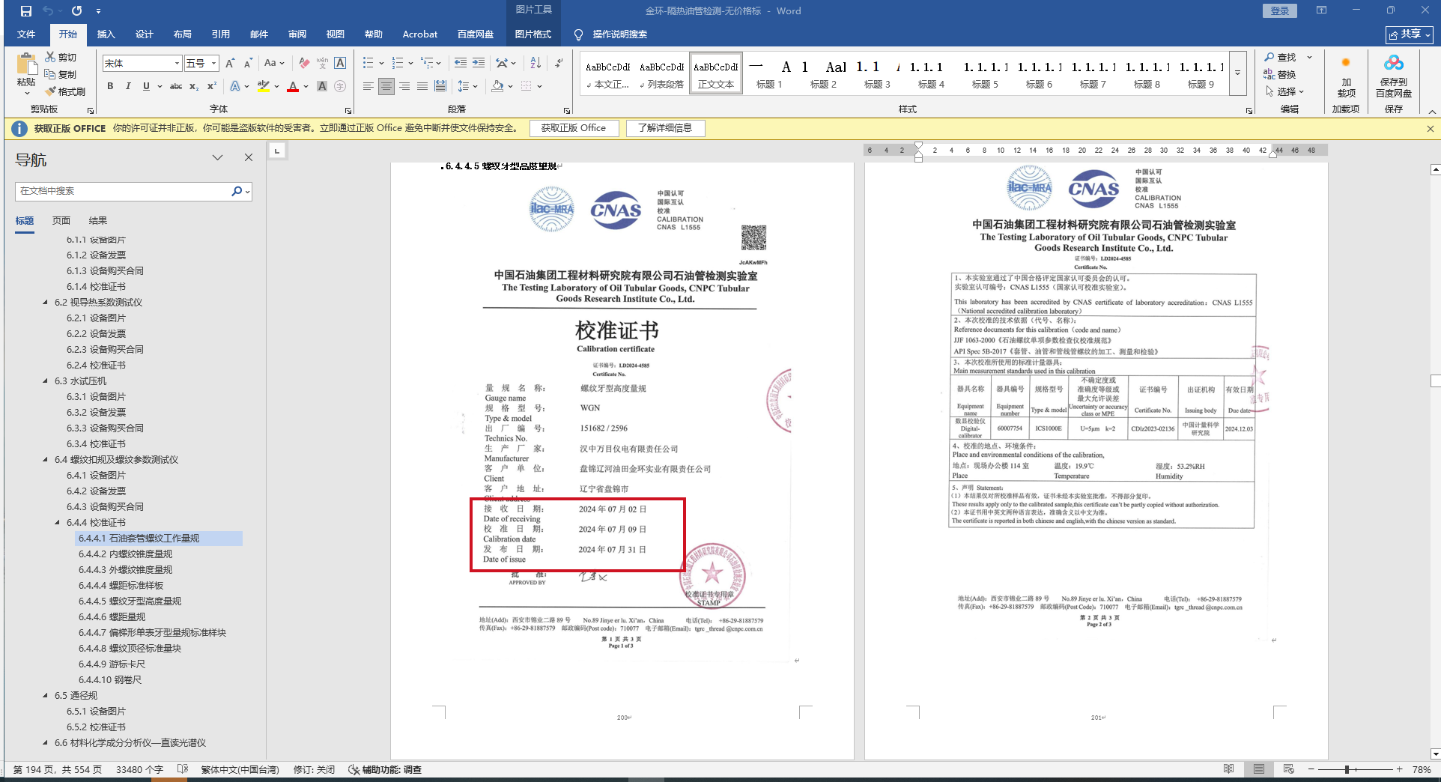This screenshot has width=1441, height=782.
Task: Open the navigation pane options dropdown arrow
Action: tap(217, 157)
